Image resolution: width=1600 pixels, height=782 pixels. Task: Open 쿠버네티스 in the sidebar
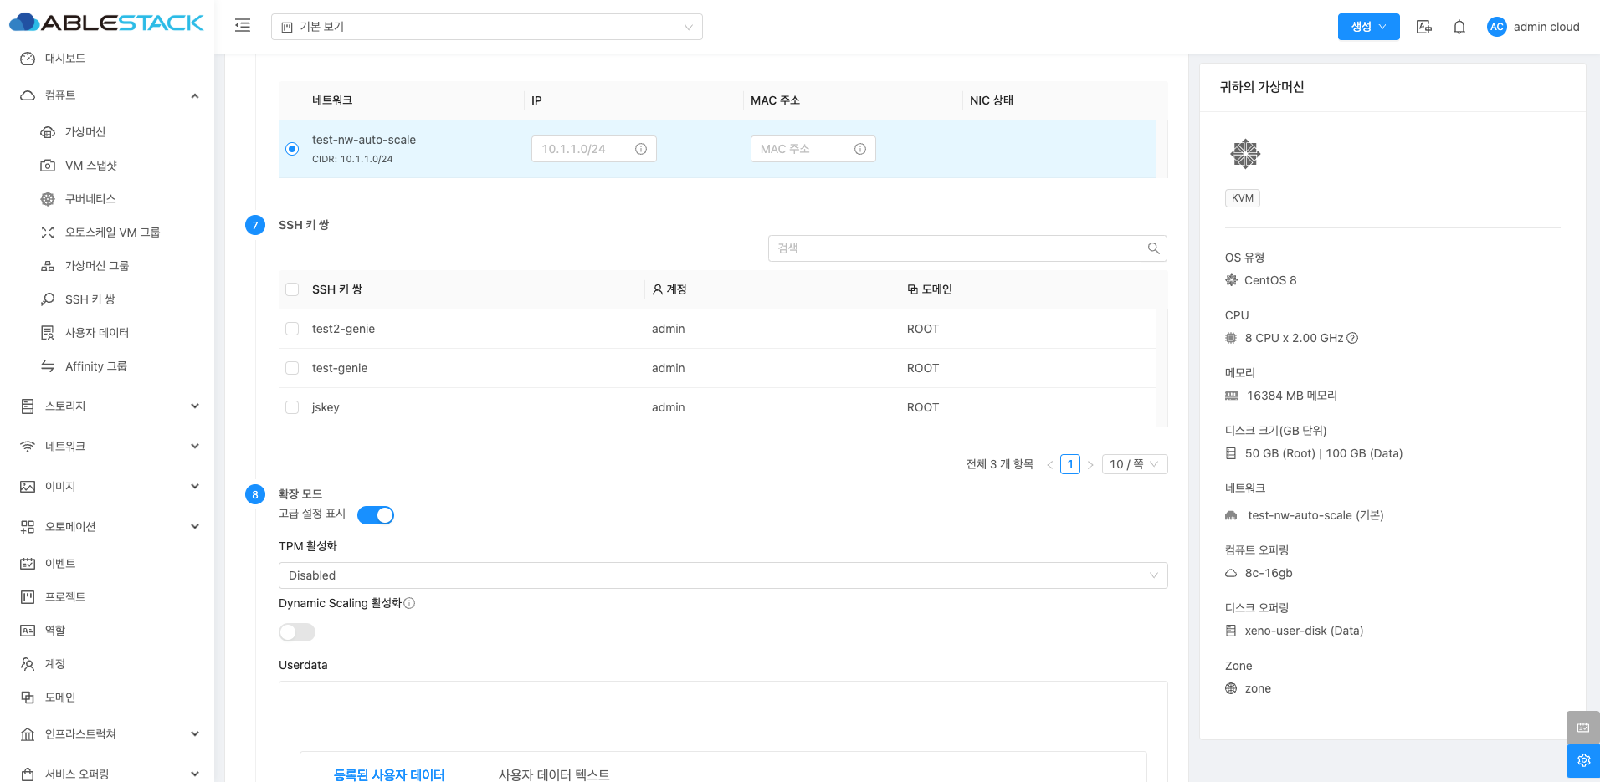pos(90,199)
